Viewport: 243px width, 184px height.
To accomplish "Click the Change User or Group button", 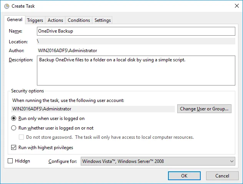I will [204, 109].
